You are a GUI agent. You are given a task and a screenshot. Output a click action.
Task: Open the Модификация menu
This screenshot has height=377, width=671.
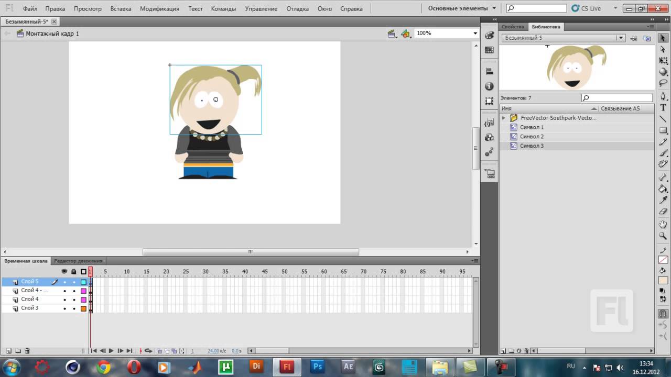click(x=159, y=9)
